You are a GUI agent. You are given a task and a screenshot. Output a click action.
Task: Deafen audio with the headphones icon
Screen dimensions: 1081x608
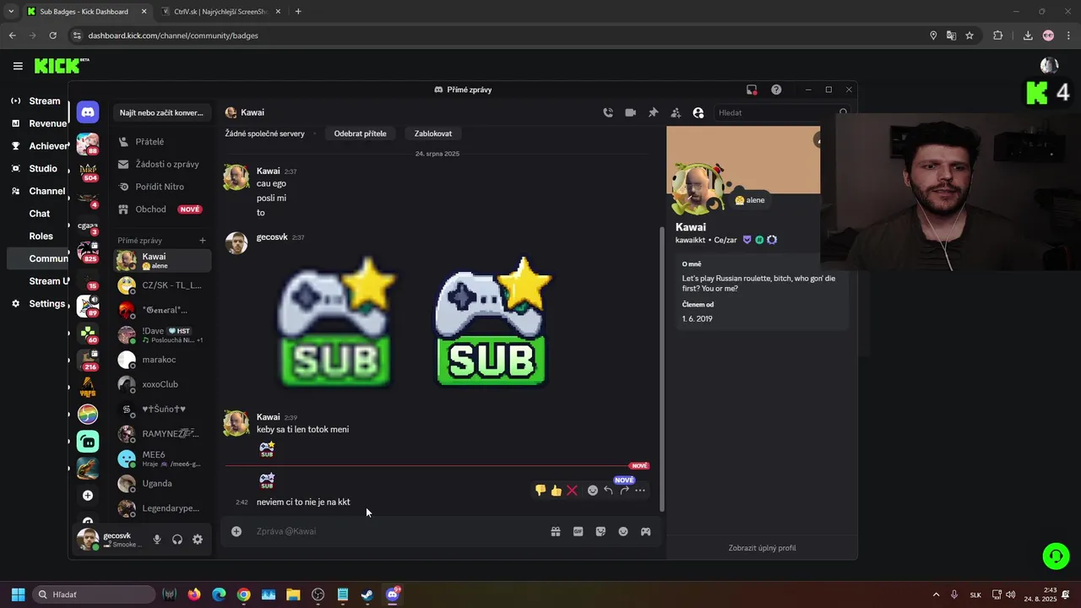177,540
